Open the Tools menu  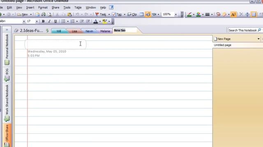click(67, 7)
